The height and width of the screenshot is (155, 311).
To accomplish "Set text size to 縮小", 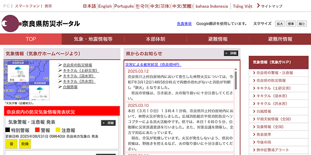I will (302, 24).
